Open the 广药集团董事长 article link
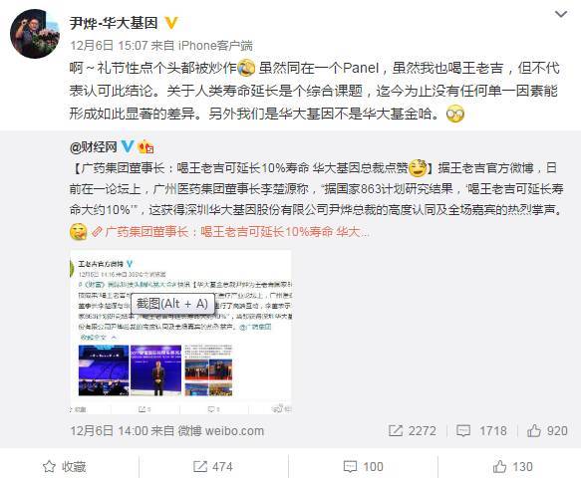This screenshot has height=481, width=581. [x=237, y=232]
